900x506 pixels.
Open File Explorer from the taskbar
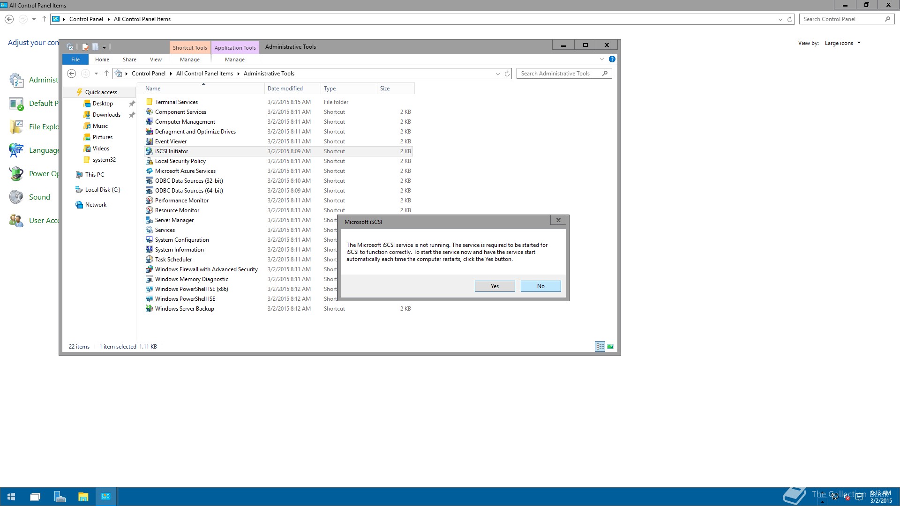(x=83, y=497)
